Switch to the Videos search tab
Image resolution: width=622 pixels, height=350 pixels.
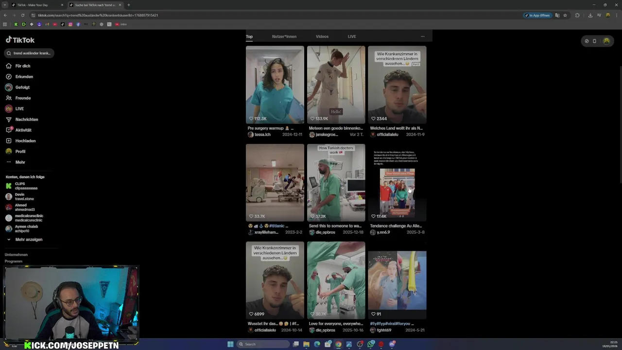(322, 36)
